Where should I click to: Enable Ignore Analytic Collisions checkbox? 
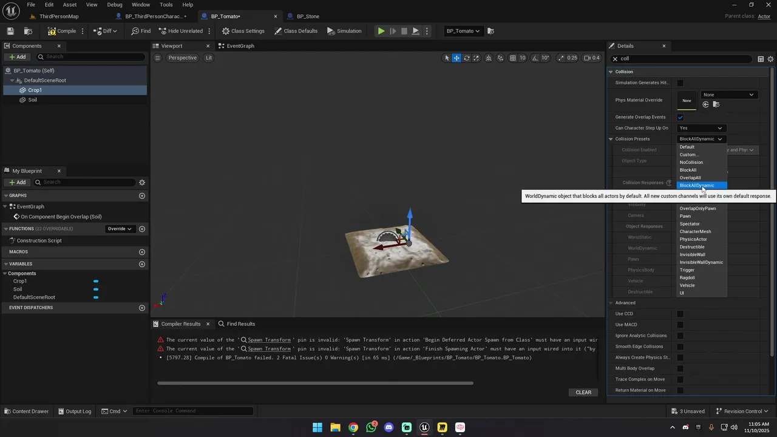click(680, 336)
